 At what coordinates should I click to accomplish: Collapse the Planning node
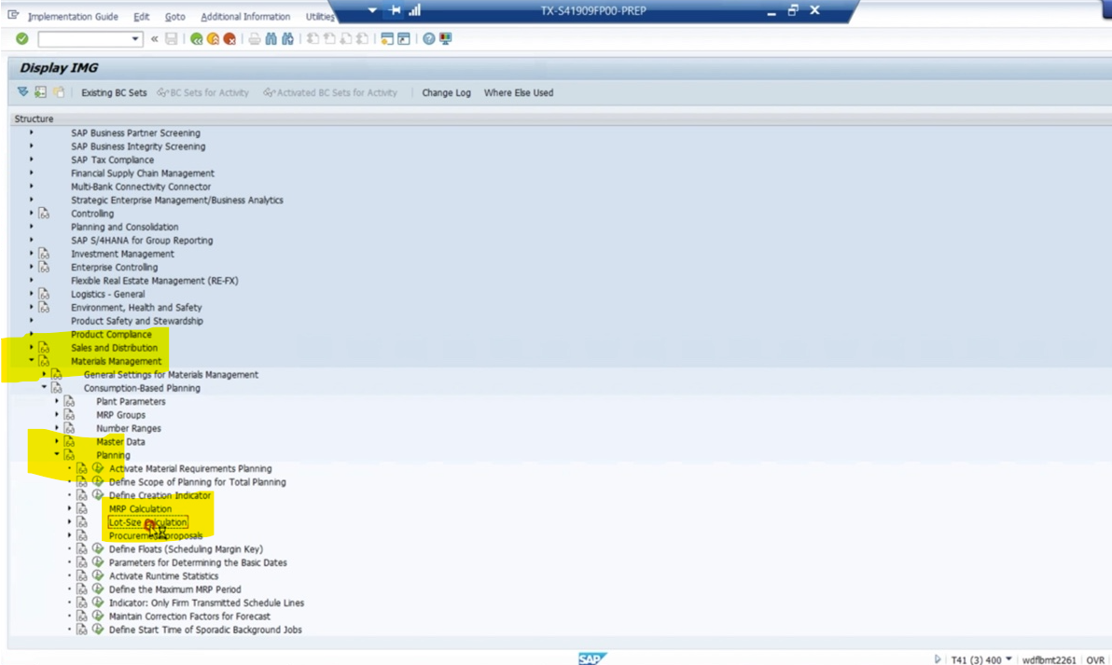(x=57, y=454)
